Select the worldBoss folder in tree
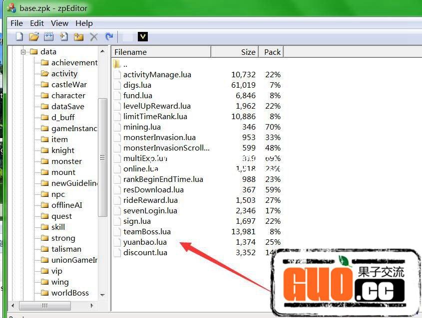Viewport: 422px width, 318px height. (70, 293)
